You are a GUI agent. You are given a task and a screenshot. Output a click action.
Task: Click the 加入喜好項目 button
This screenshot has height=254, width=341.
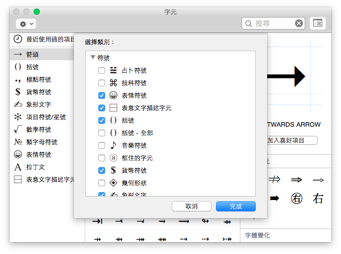pyautogui.click(x=292, y=140)
